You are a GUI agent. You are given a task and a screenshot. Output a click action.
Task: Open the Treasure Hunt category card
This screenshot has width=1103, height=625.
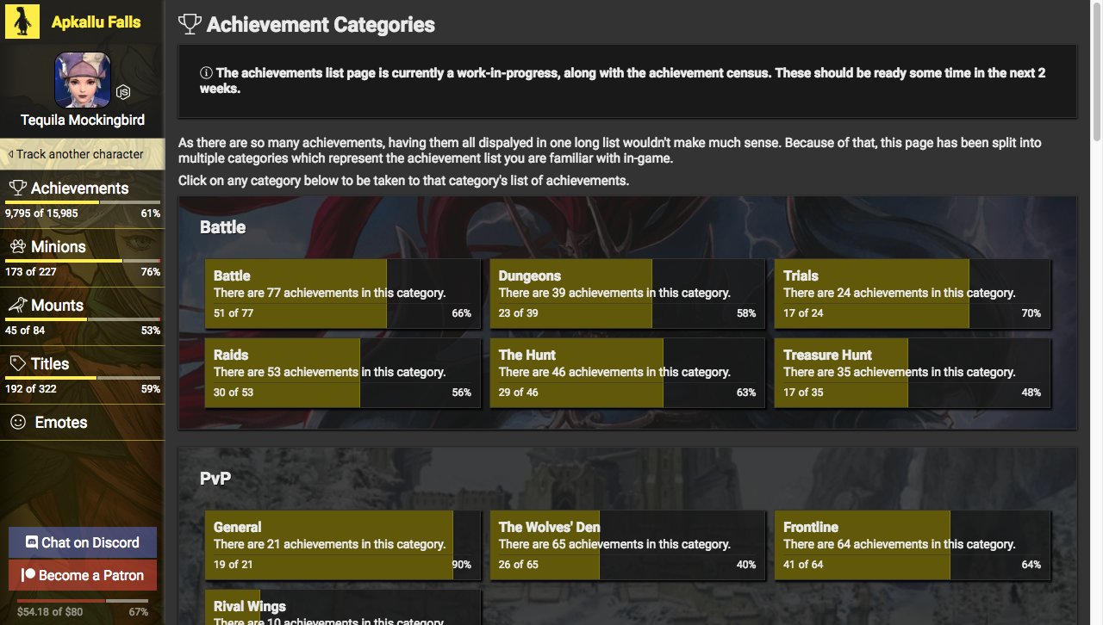point(913,373)
